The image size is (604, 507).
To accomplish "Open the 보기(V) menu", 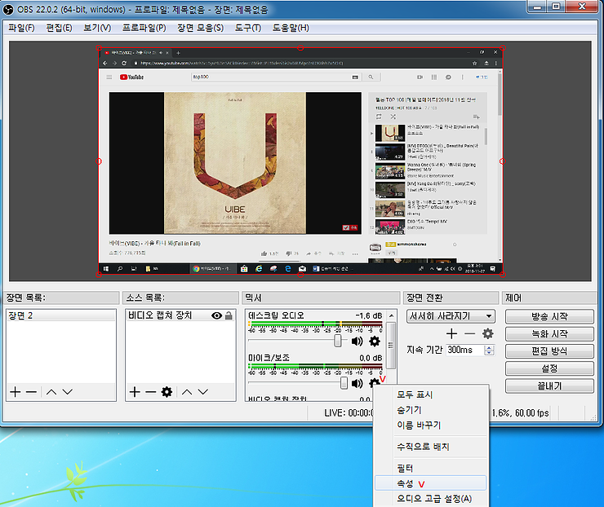I will click(x=97, y=28).
